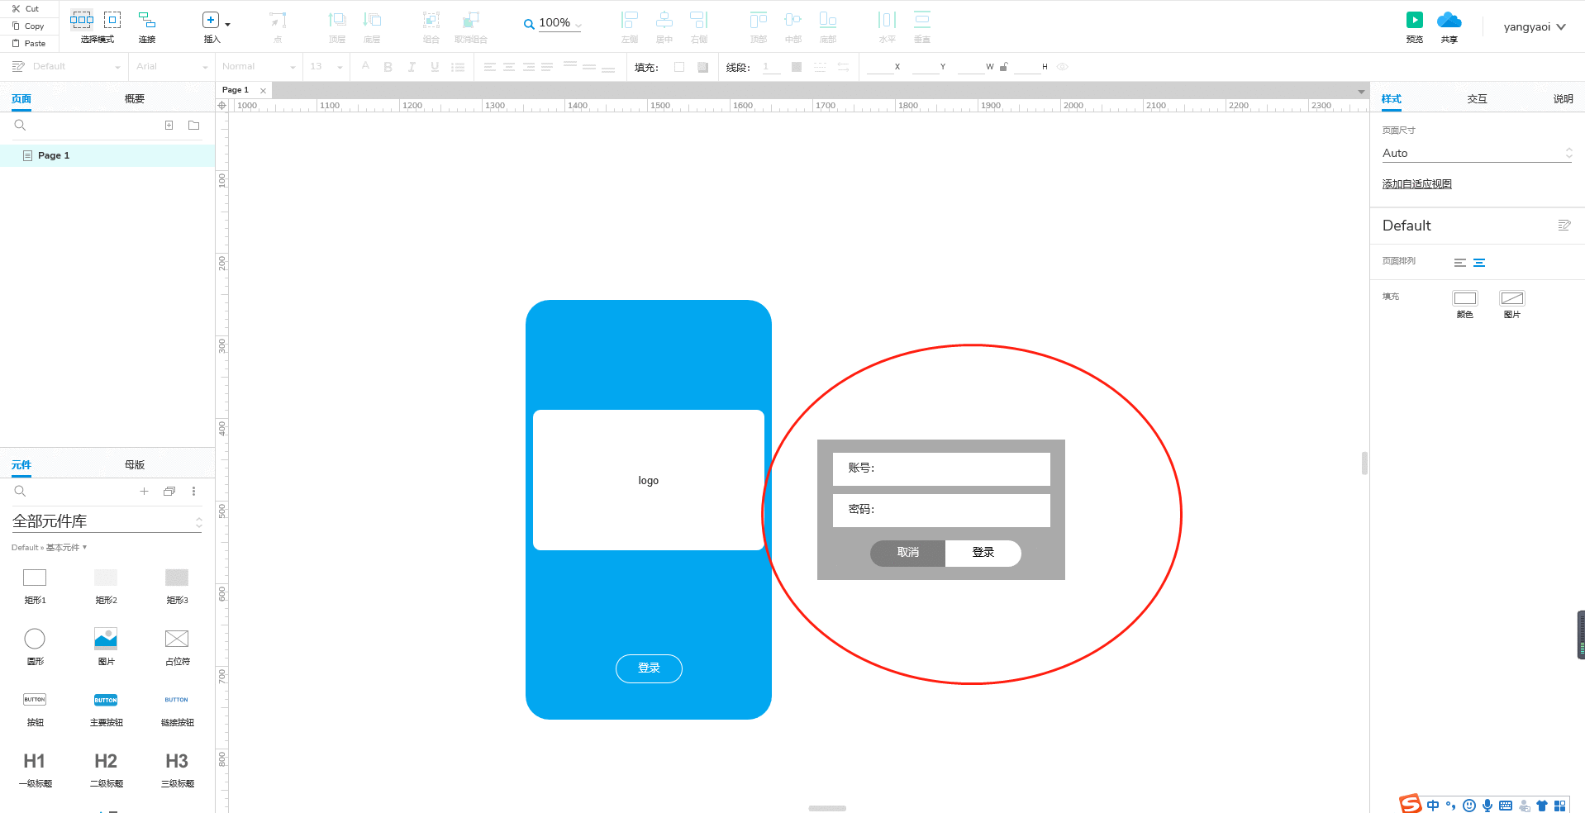Click the Paste button
This screenshot has height=813, width=1585.
coord(29,44)
